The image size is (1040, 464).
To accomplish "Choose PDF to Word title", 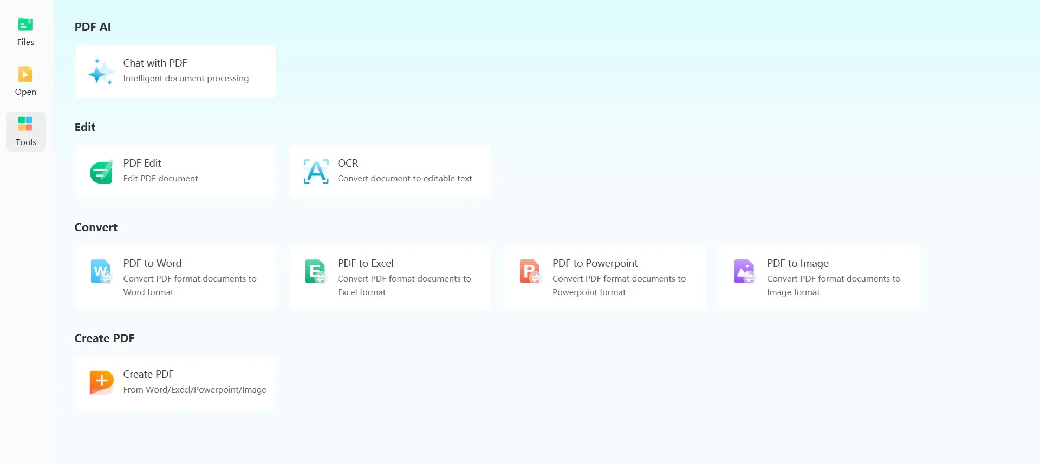I will [x=152, y=263].
